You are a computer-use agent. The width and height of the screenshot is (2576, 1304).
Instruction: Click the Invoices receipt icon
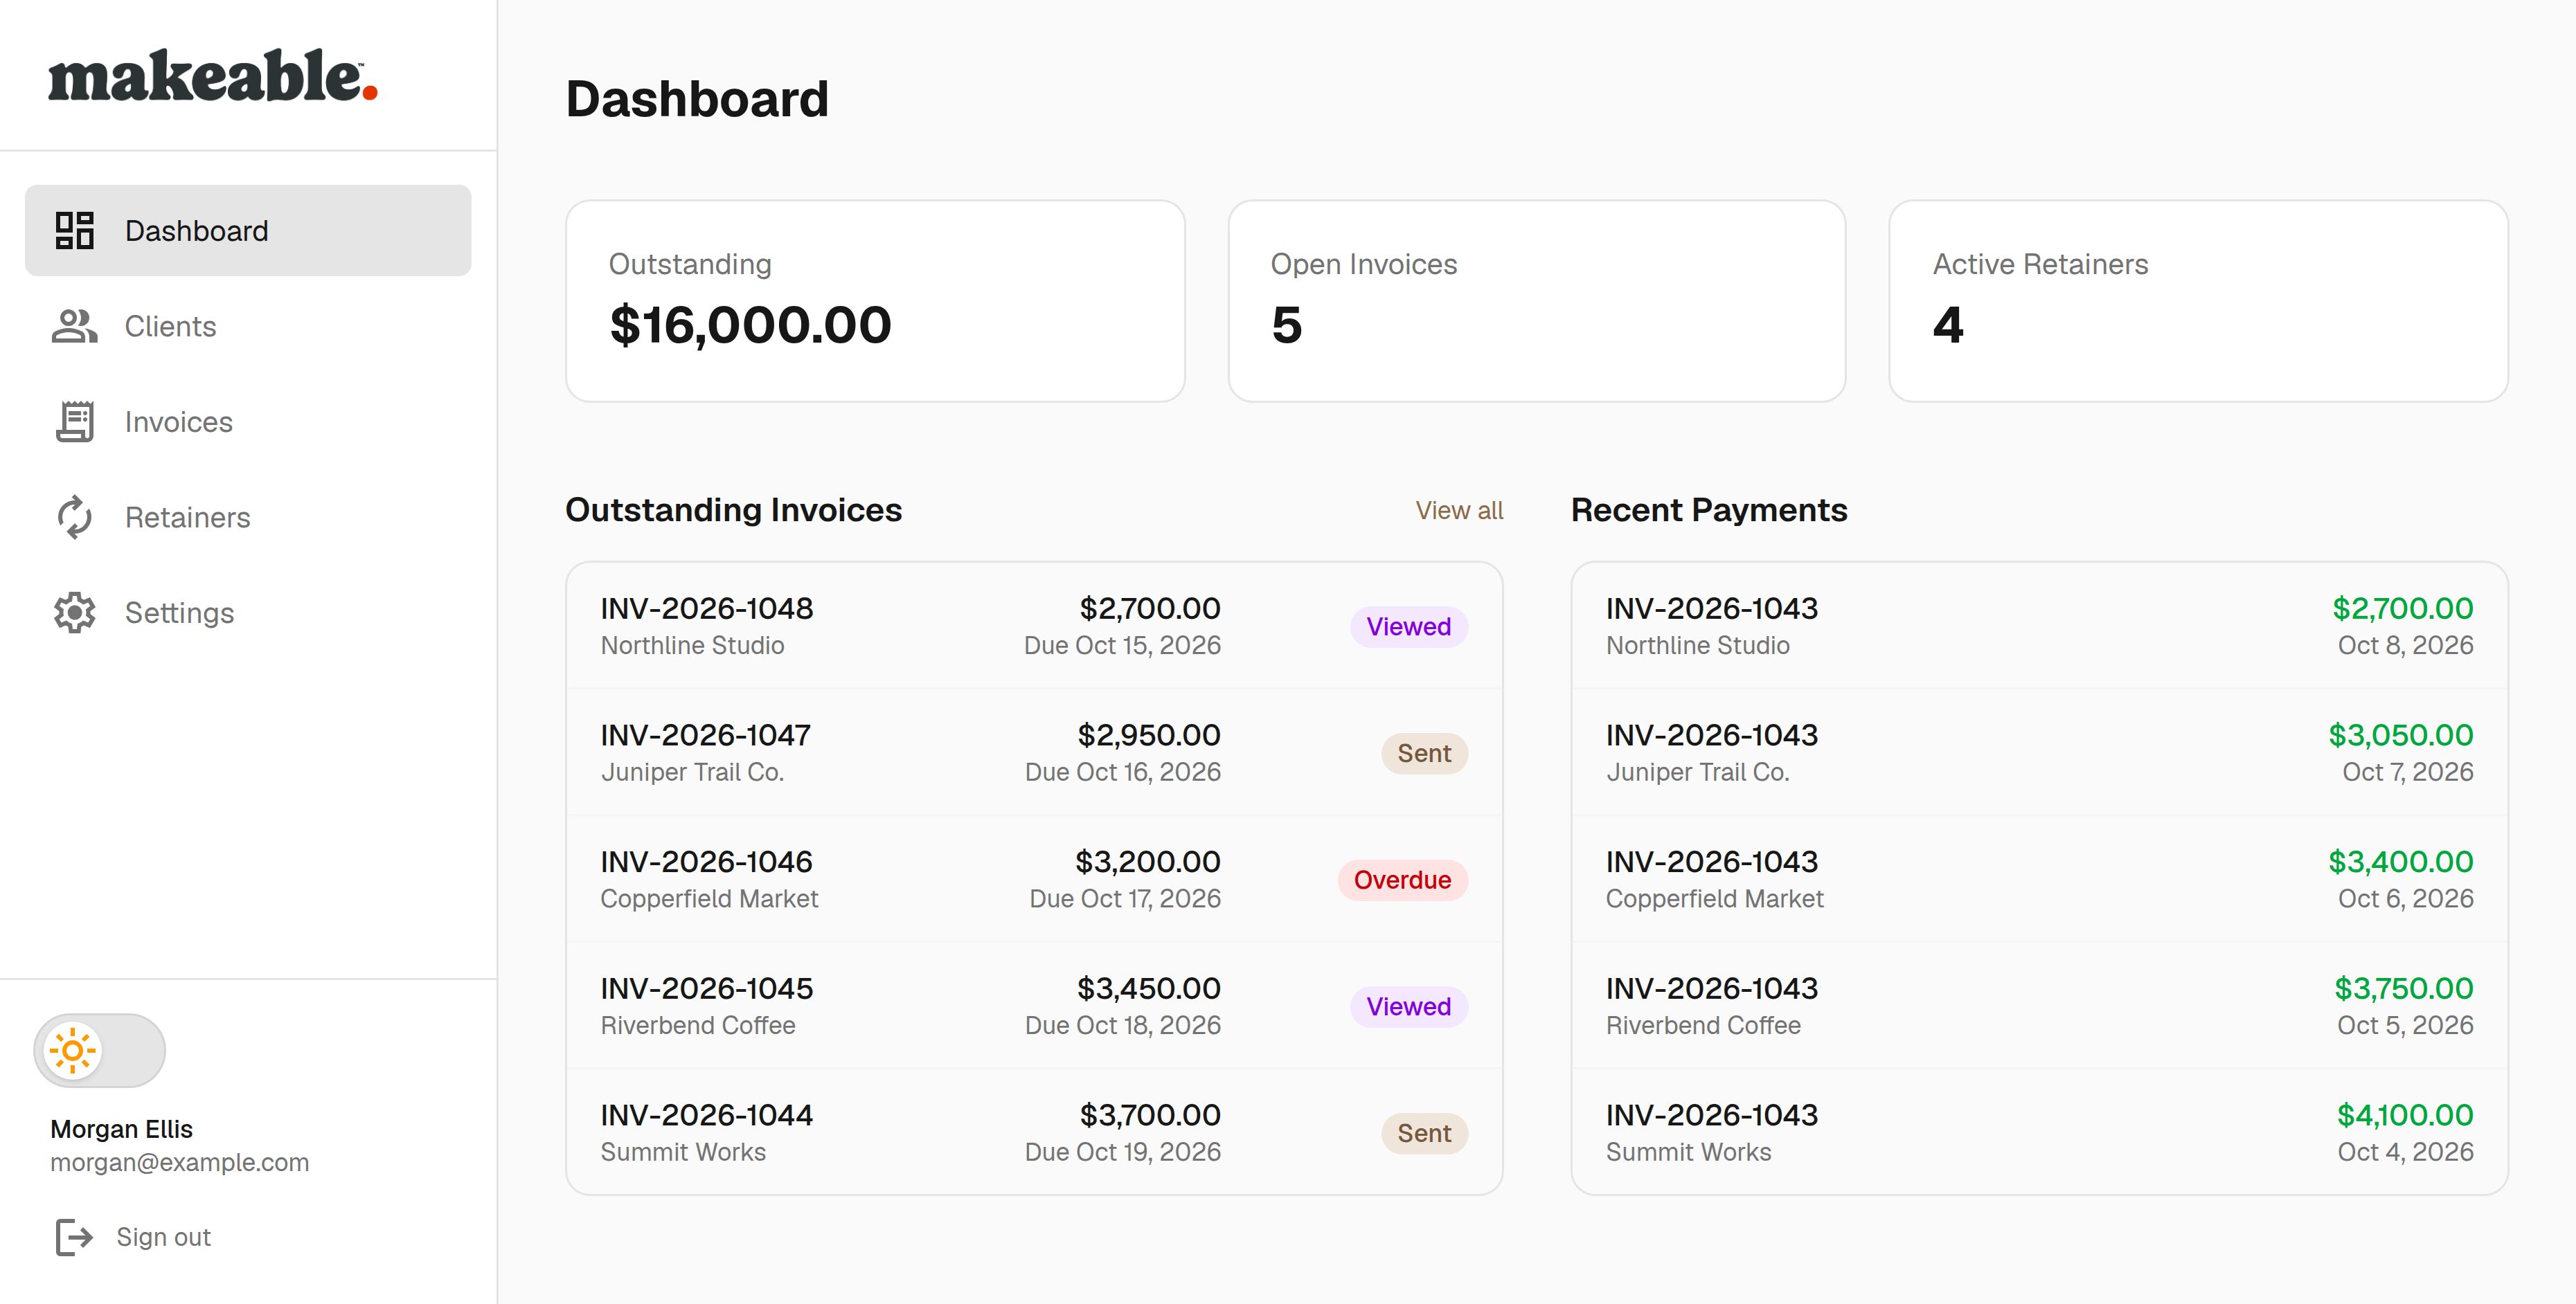(74, 422)
